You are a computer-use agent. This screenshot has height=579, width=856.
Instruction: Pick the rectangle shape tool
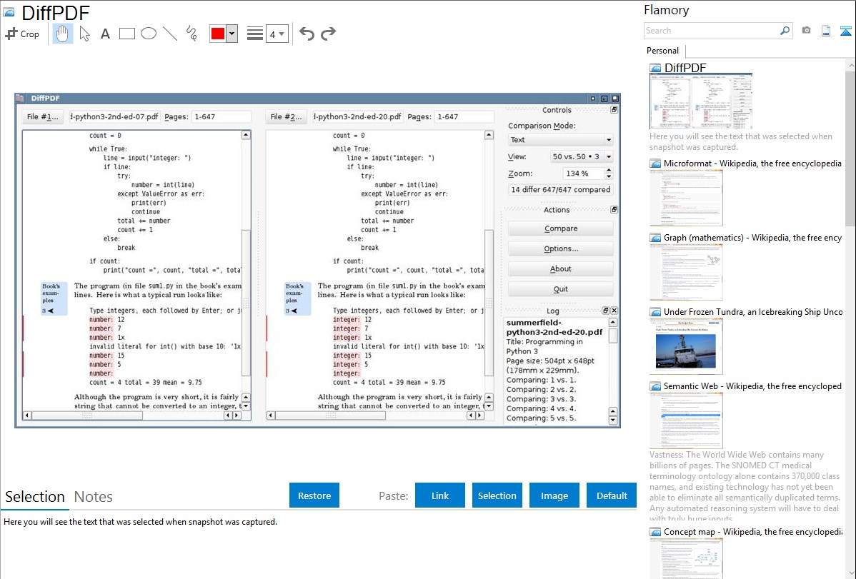[127, 34]
